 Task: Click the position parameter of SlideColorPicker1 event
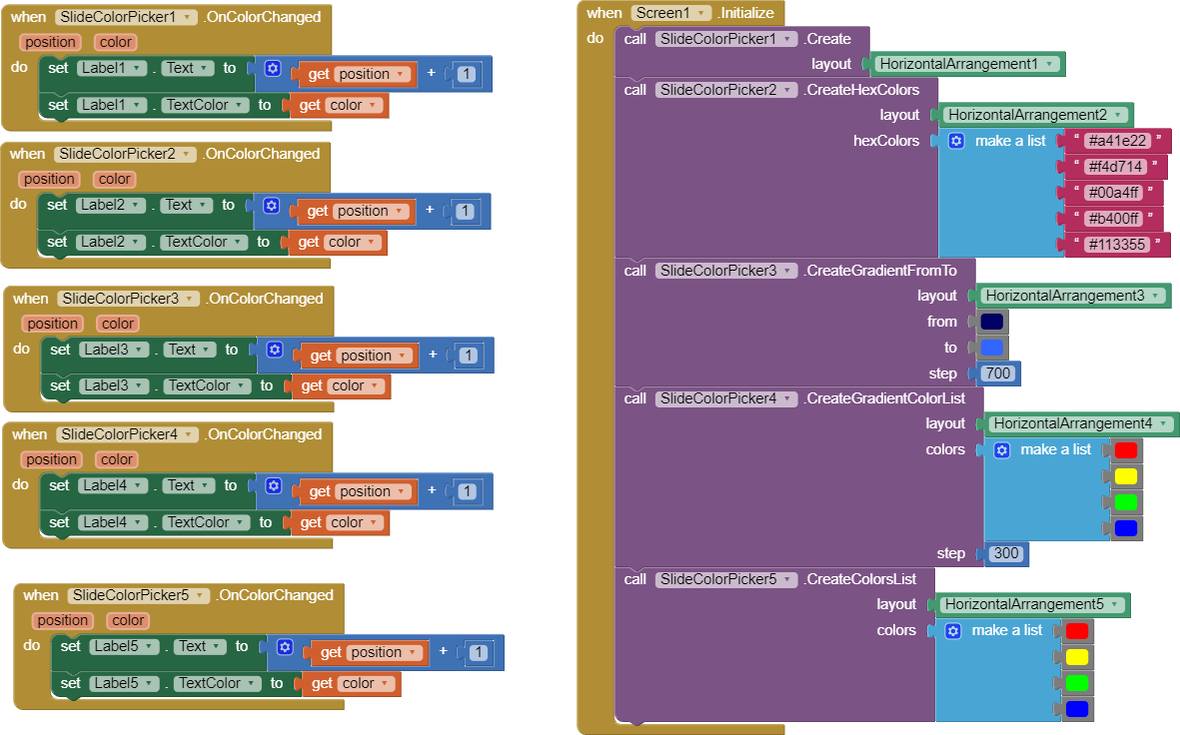(51, 42)
